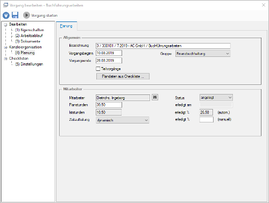269x203 pixels.
Task: Enable the Teilvorgänge checkbox
Action: [x=98, y=69]
